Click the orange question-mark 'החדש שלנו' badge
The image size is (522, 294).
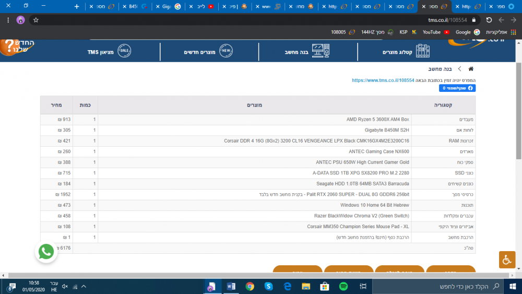click(17, 47)
